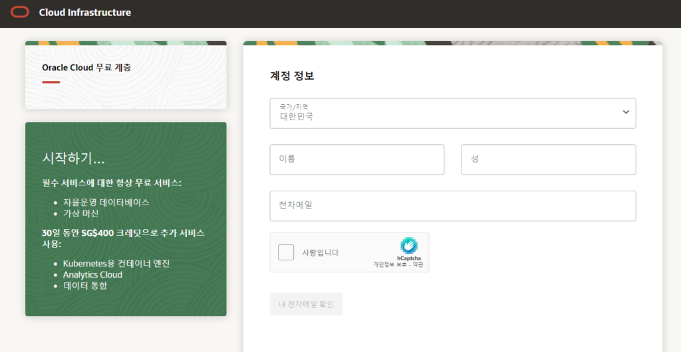Click the 시작하기... heading text
The width and height of the screenshot is (681, 352).
pos(73,159)
